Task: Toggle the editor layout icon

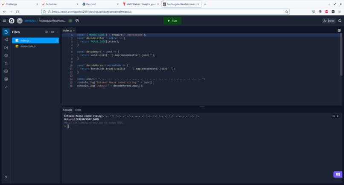Action: (x=339, y=30)
